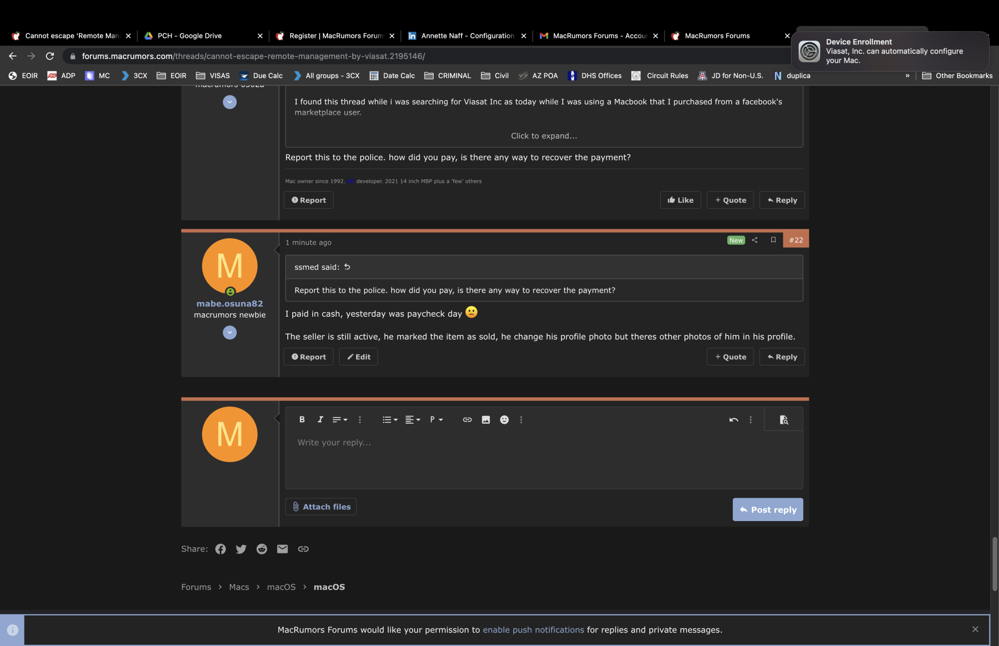Open the paragraph format dropdown
The width and height of the screenshot is (999, 646).
(436, 420)
